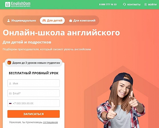This screenshot has width=159, height=128.
Task: Focus the +7 phone number field
Action: tap(34, 103)
